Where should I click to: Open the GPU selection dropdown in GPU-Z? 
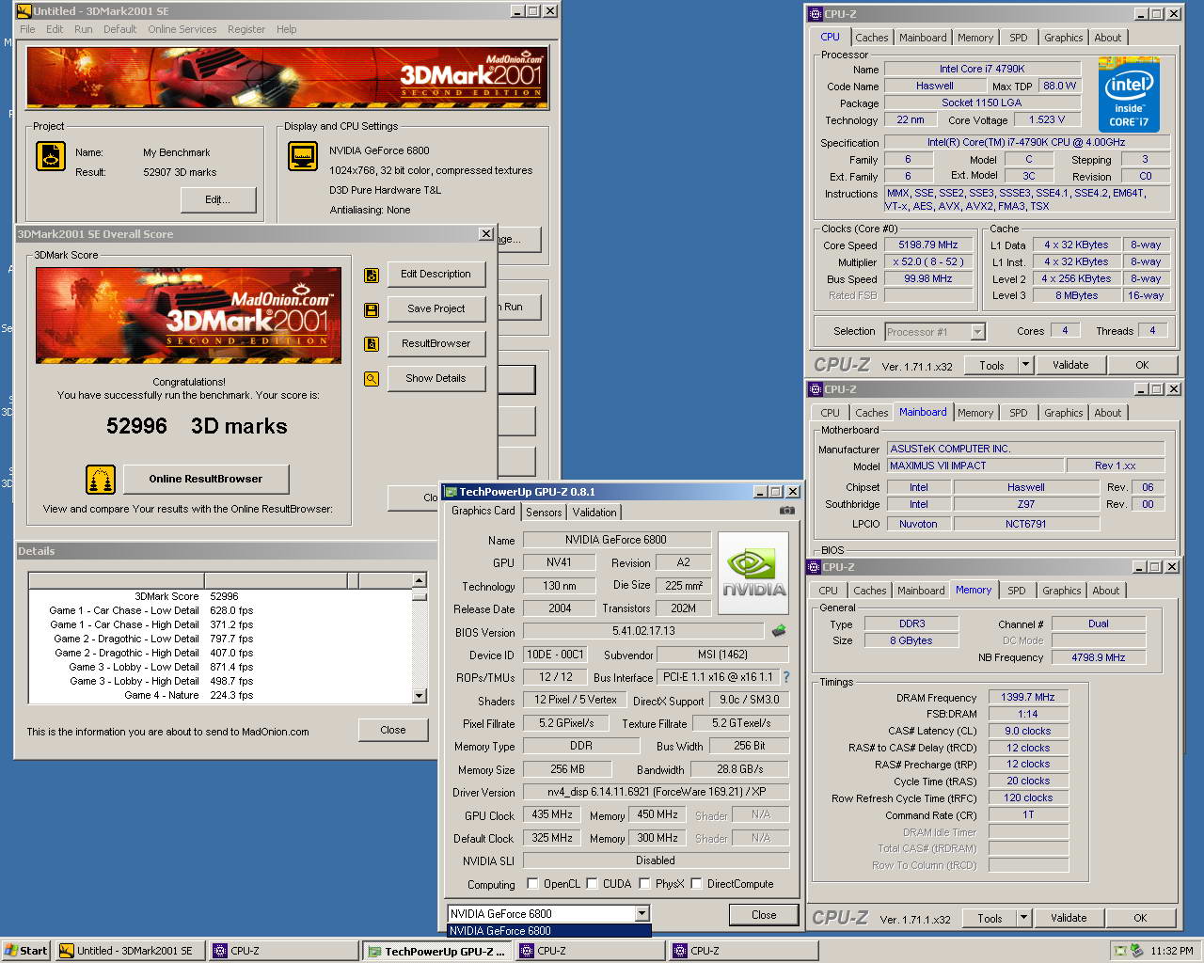pos(642,914)
